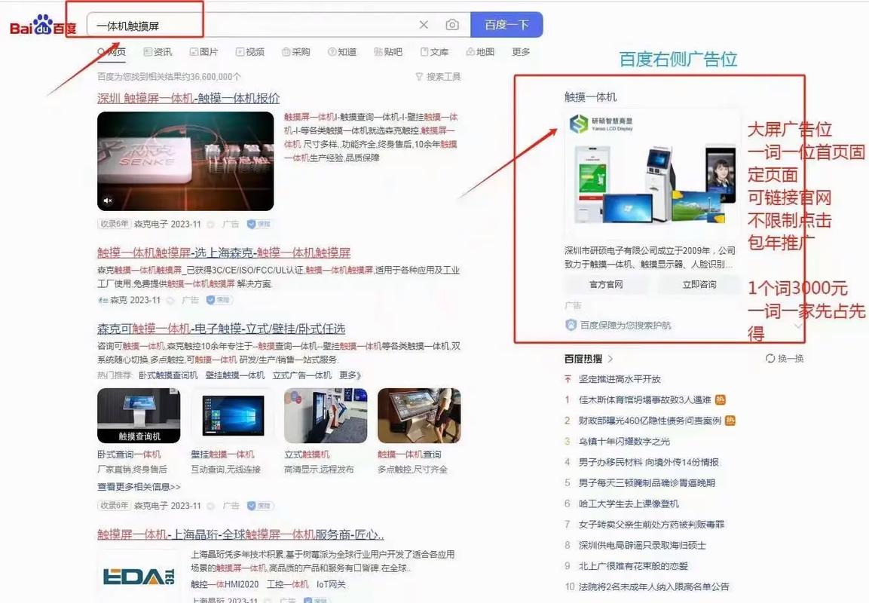Viewport: 869px width, 603px height.
Task: Open result 触摸一体机触摸屏-选上海森克
Action: coord(224,253)
